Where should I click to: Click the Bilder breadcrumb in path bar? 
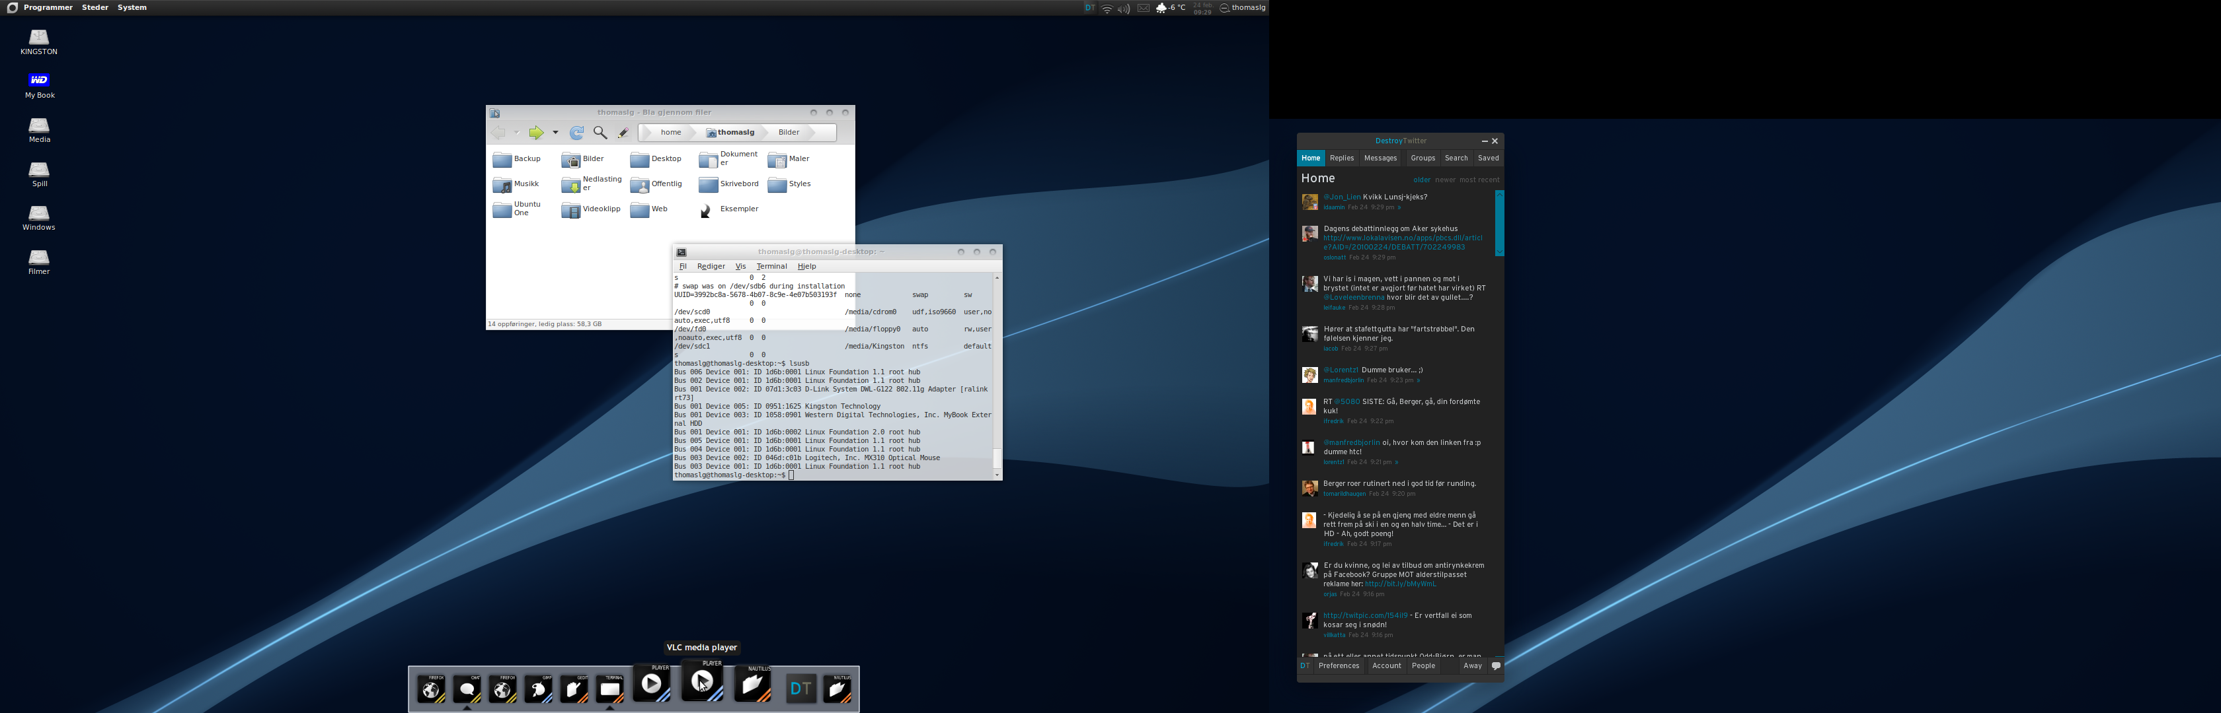(x=789, y=133)
